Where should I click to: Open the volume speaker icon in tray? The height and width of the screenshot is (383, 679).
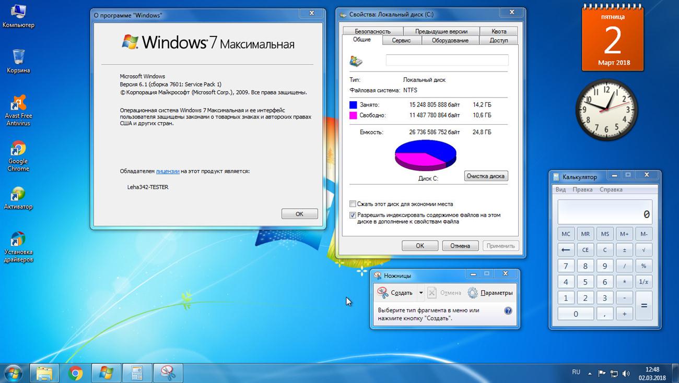pos(627,373)
